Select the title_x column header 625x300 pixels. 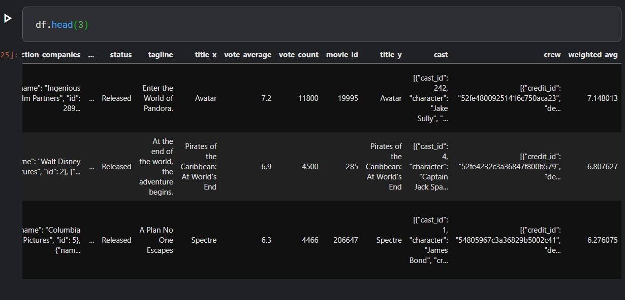(x=206, y=55)
